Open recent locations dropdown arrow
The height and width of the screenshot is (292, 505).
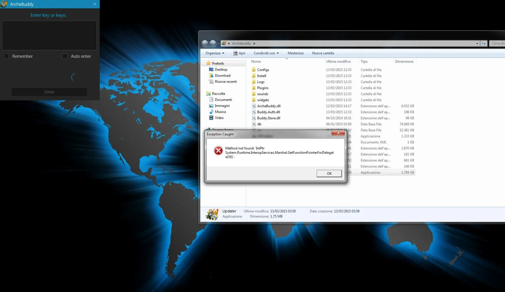point(219,43)
